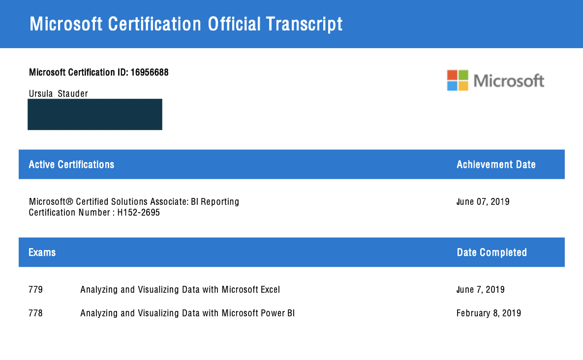Click the Achievement Date column header
The image size is (583, 360).
(496, 165)
